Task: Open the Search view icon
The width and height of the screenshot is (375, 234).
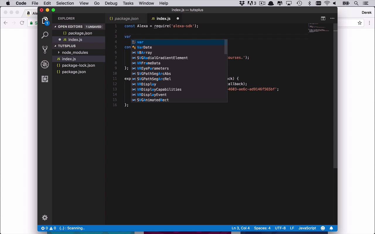Action: click(x=45, y=35)
